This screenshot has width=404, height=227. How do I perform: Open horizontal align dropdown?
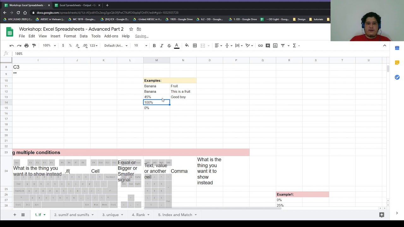pos(218,46)
